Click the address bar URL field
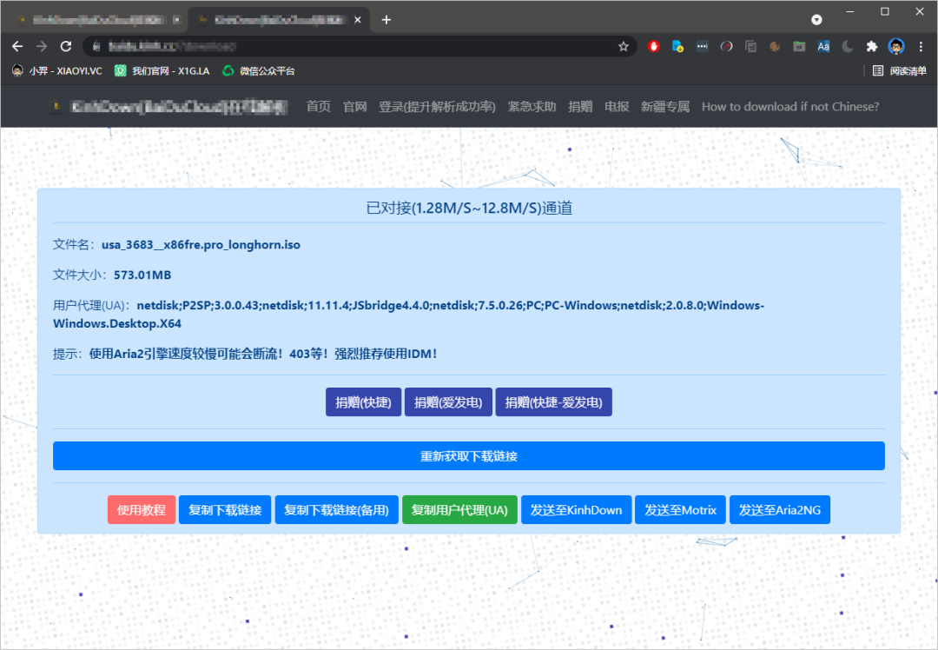The image size is (938, 650). click(359, 46)
